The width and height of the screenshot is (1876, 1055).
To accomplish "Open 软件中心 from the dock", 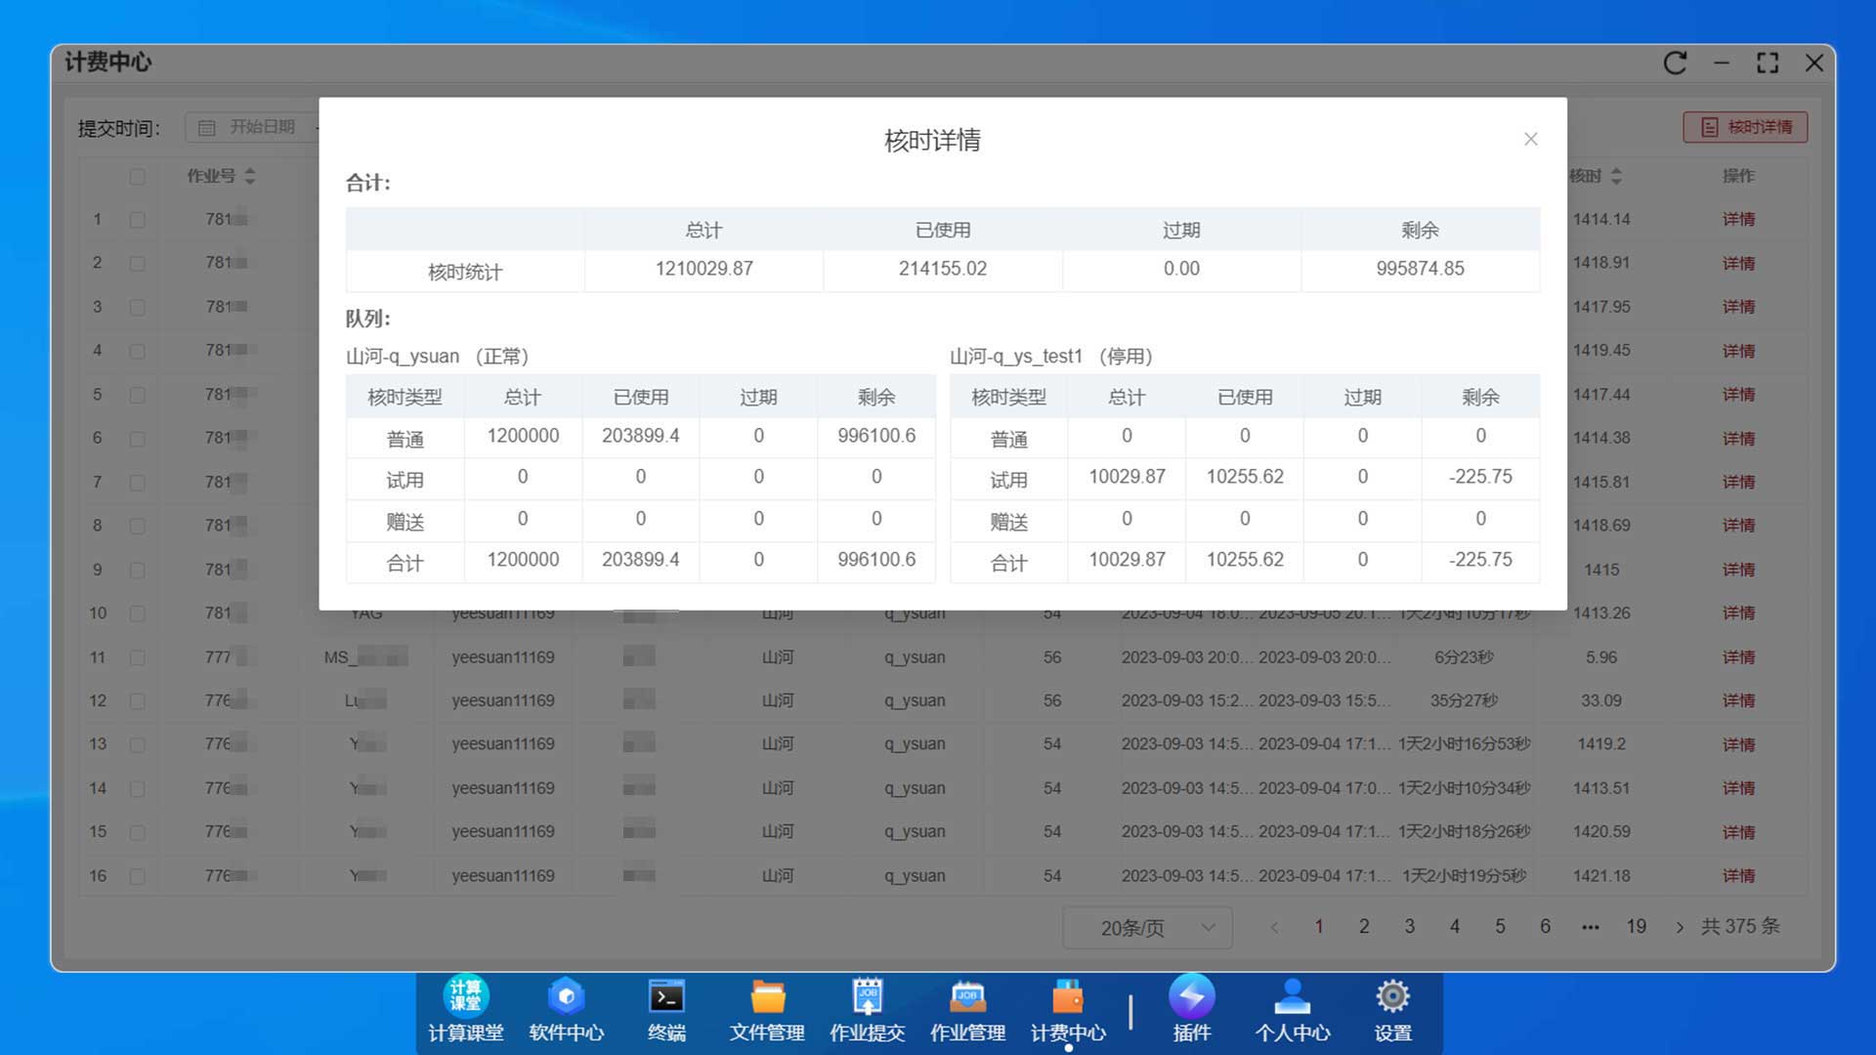I will point(567,1009).
